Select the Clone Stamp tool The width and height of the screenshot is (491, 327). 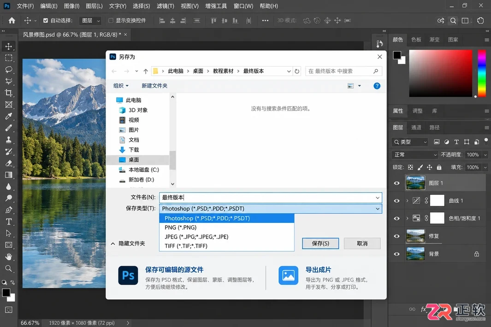coord(8,140)
